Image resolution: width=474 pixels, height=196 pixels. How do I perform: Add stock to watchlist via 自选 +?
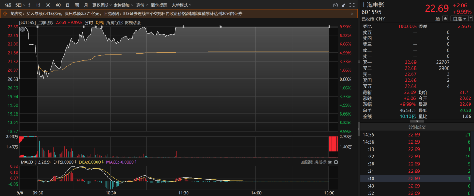(460, 18)
